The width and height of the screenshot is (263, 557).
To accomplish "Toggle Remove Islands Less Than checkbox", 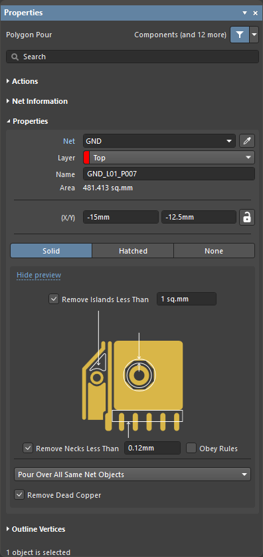I will click(54, 299).
